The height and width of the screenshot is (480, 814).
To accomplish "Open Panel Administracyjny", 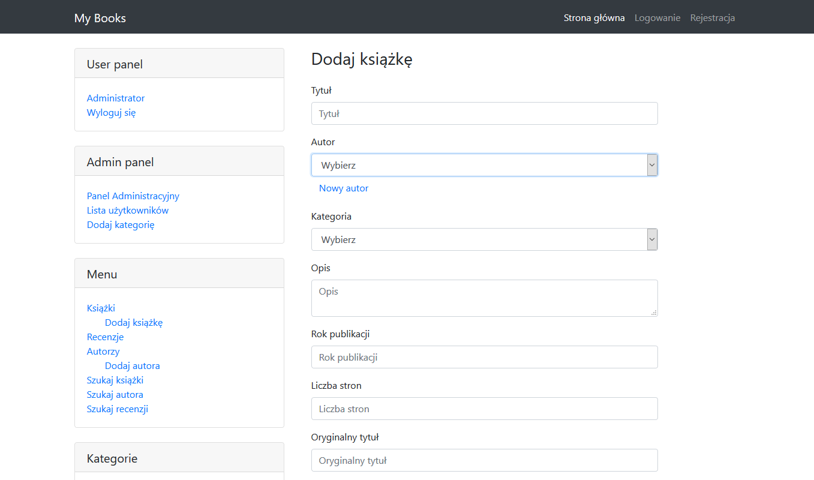I will 133,196.
